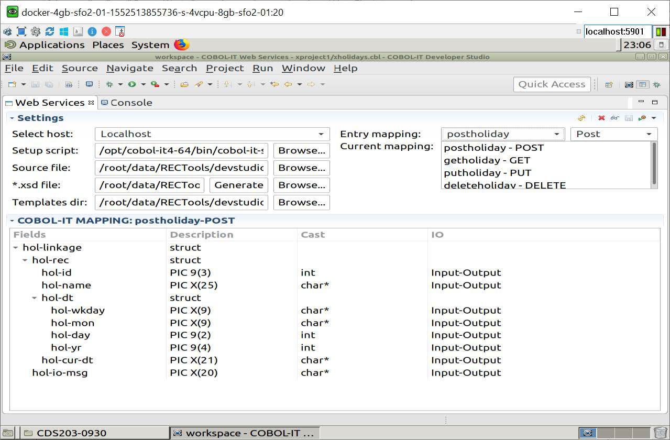Browse for the Templates dir
Image resolution: width=670 pixels, height=440 pixels.
click(301, 202)
